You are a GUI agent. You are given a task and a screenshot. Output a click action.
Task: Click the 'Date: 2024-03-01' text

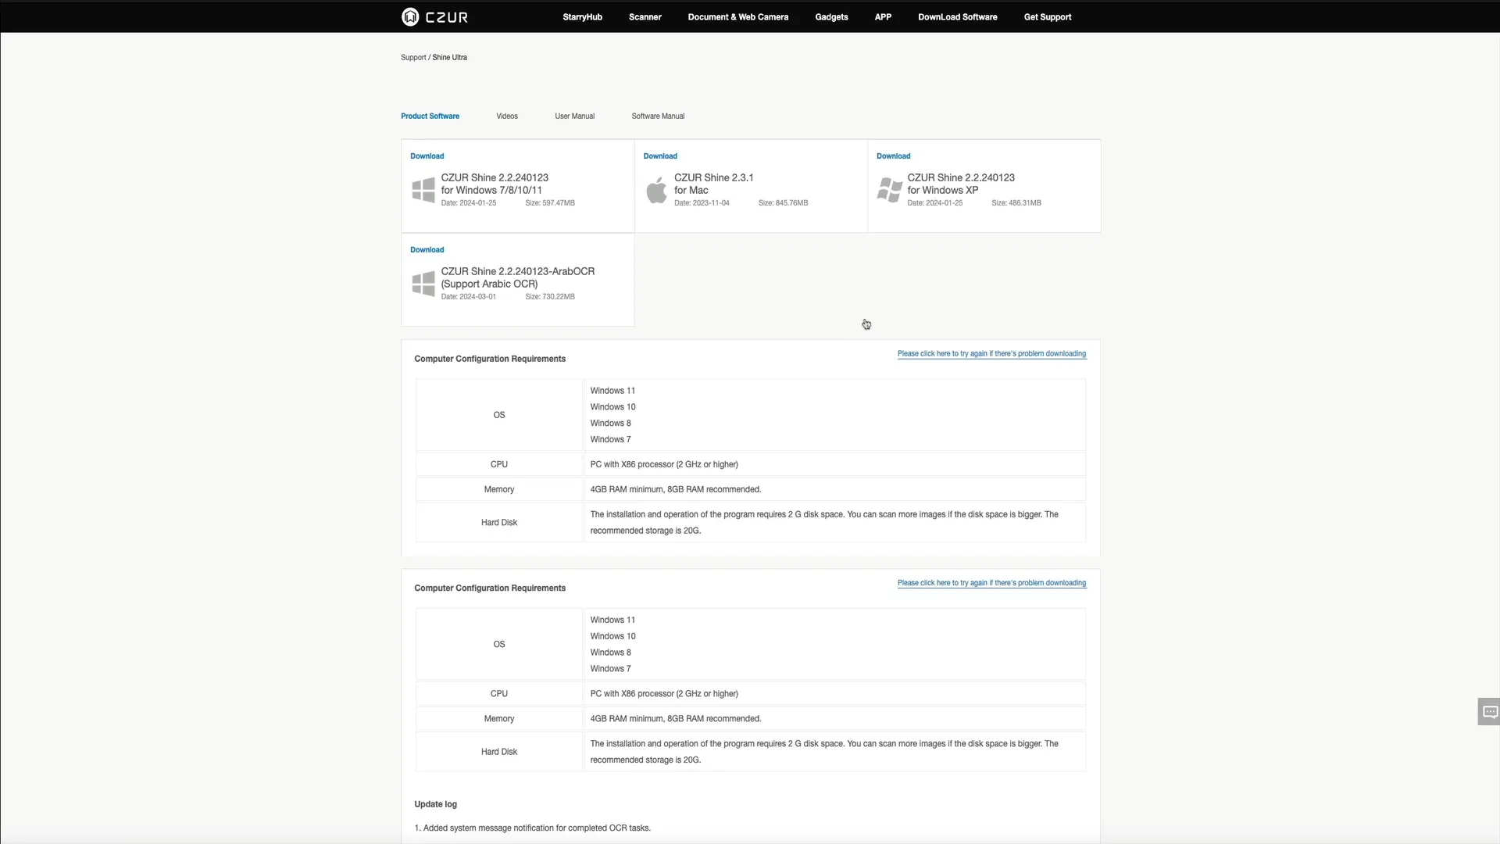[x=468, y=297]
